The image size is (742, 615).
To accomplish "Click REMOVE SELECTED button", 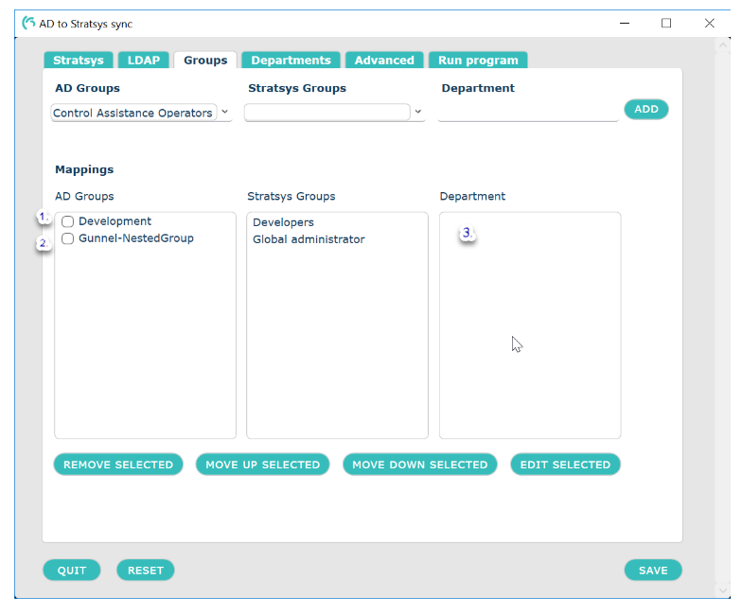I will pyautogui.click(x=118, y=465).
